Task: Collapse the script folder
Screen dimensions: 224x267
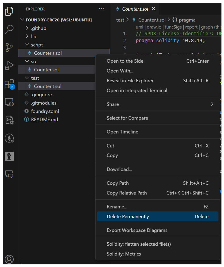Action: pyautogui.click(x=37, y=45)
